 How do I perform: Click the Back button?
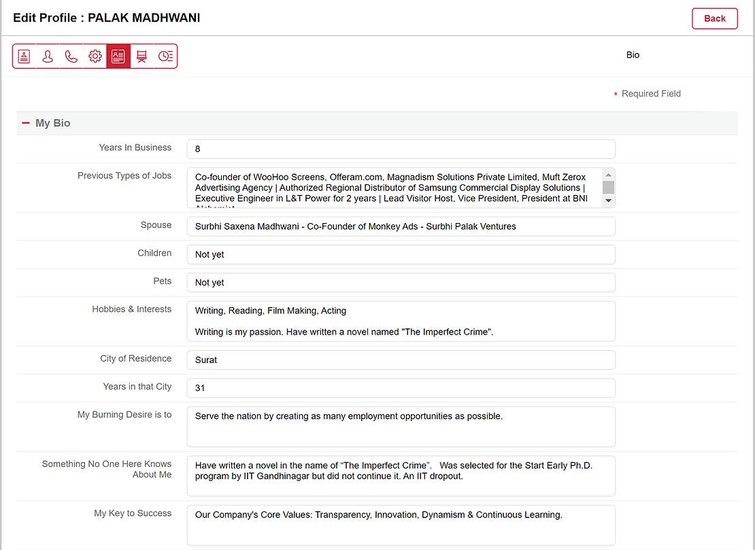pos(714,18)
